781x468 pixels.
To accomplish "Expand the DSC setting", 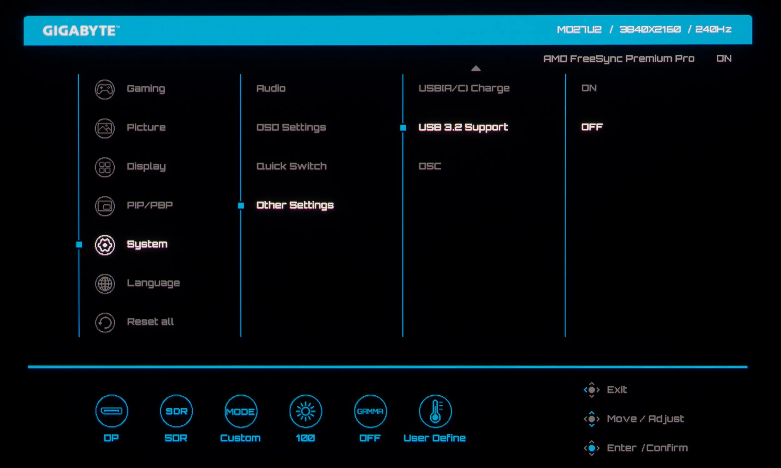I will tap(430, 166).
